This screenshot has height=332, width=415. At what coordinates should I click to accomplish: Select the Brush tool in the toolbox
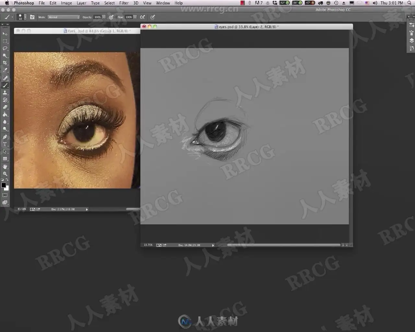(5, 86)
